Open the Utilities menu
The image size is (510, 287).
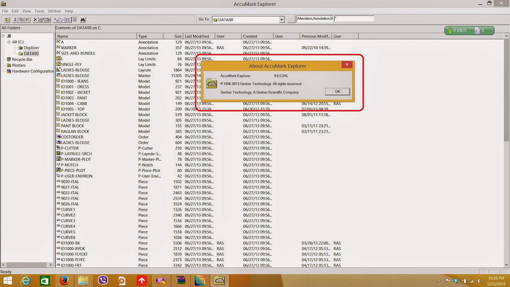pyautogui.click(x=54, y=11)
